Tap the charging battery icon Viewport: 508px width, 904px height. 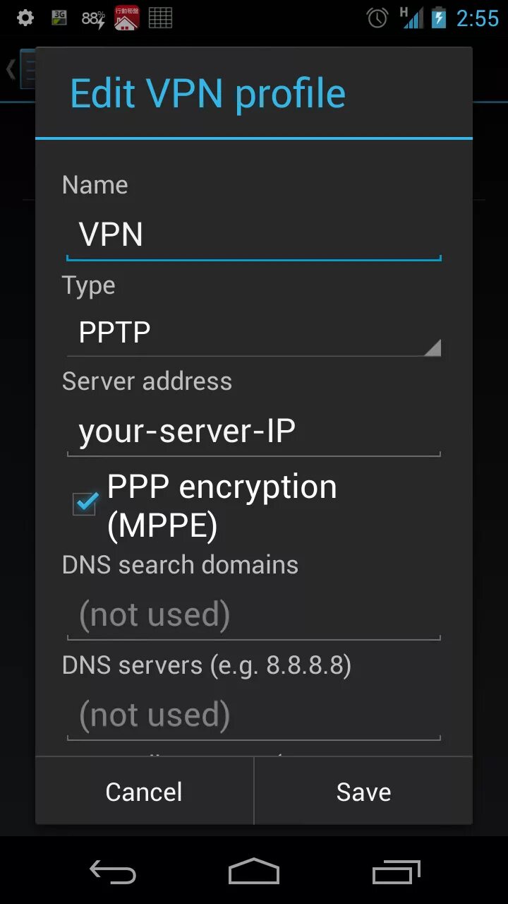439,18
